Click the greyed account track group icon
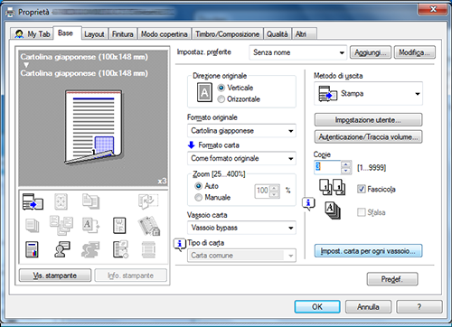 click(x=90, y=249)
